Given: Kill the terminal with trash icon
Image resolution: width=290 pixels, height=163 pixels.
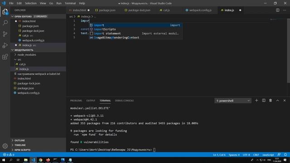Looking at the screenshot, I should click(x=271, y=101).
